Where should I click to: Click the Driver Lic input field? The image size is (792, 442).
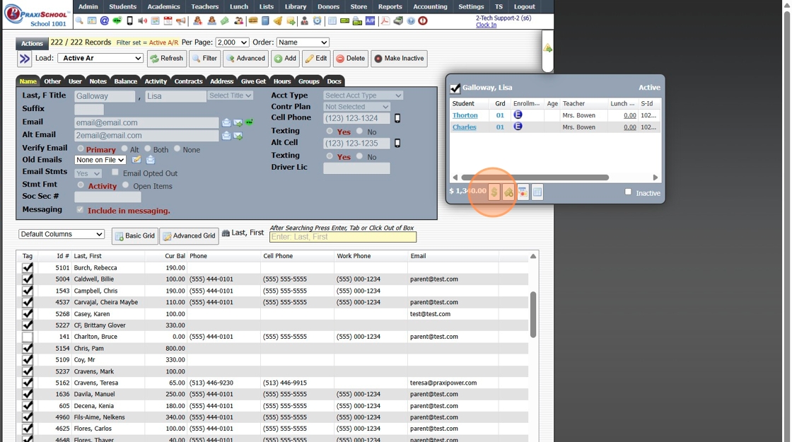coord(356,168)
